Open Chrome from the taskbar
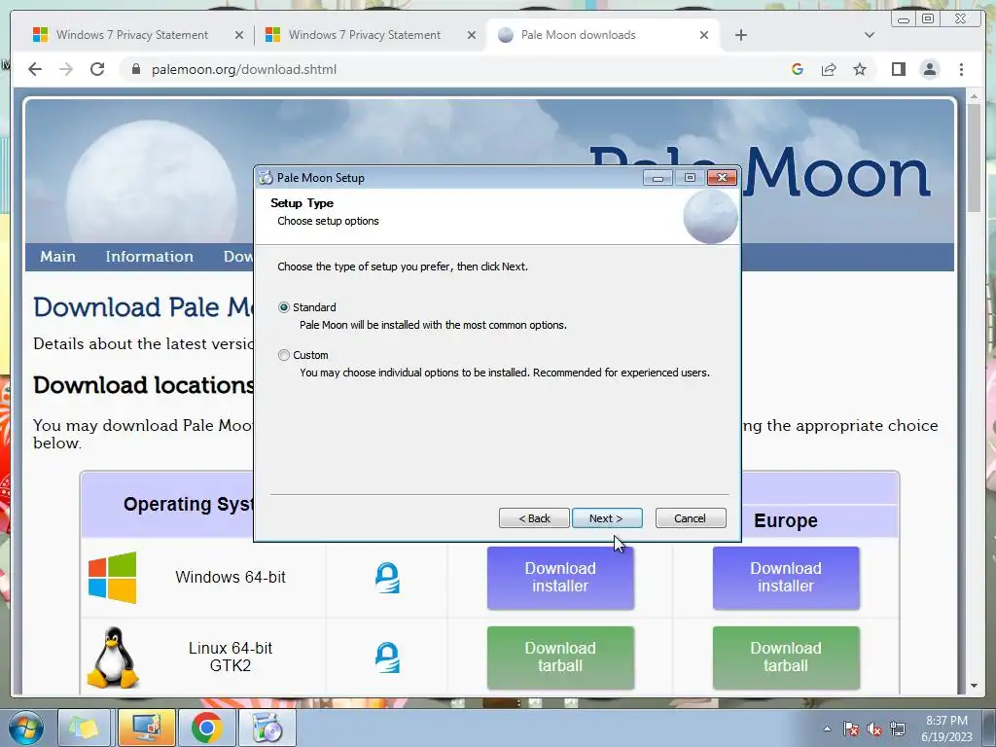996x747 pixels. click(206, 728)
